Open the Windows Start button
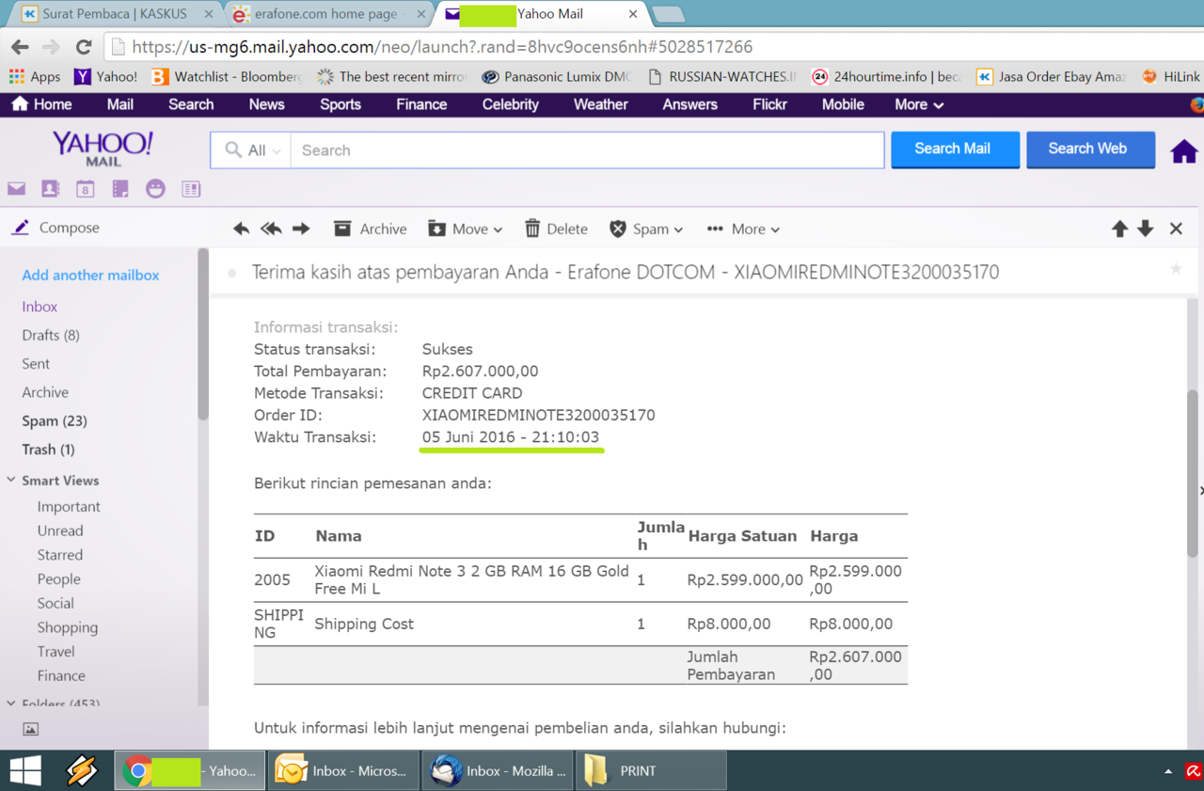 click(x=25, y=771)
